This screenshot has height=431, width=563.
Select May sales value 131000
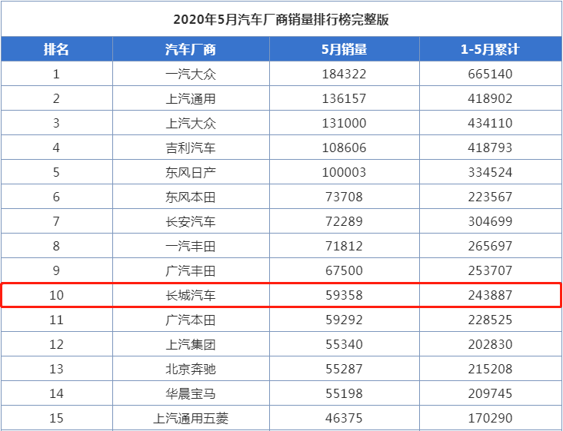345,124
